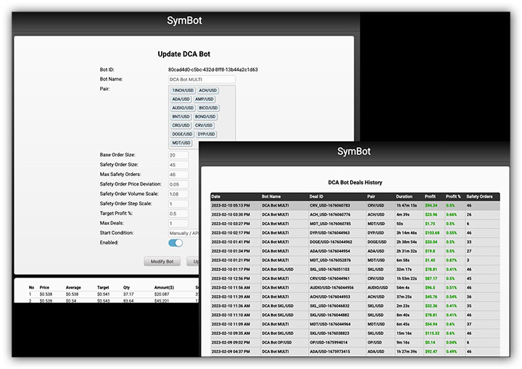Click the $103.68 profit value
This screenshot has height=369, width=522.
[x=432, y=233]
